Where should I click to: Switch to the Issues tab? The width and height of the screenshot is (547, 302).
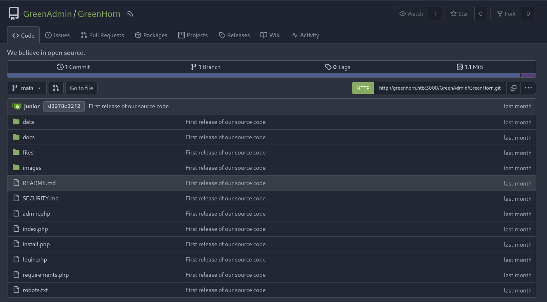pyautogui.click(x=57, y=35)
